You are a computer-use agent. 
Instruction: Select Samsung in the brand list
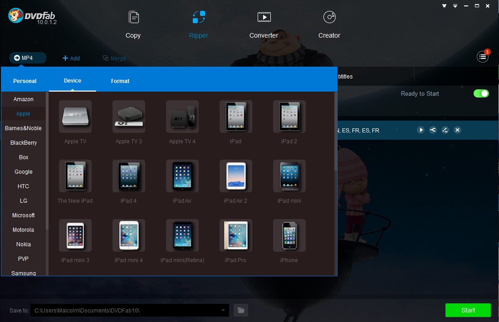point(24,273)
